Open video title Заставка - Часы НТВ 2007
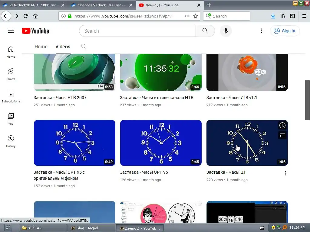The height and width of the screenshot is (232, 310). click(60, 98)
